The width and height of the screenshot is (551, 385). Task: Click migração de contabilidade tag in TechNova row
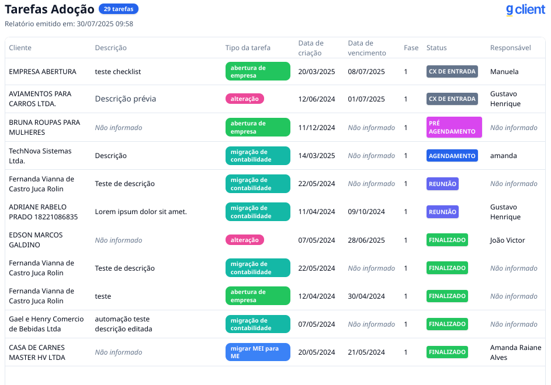pyautogui.click(x=258, y=156)
